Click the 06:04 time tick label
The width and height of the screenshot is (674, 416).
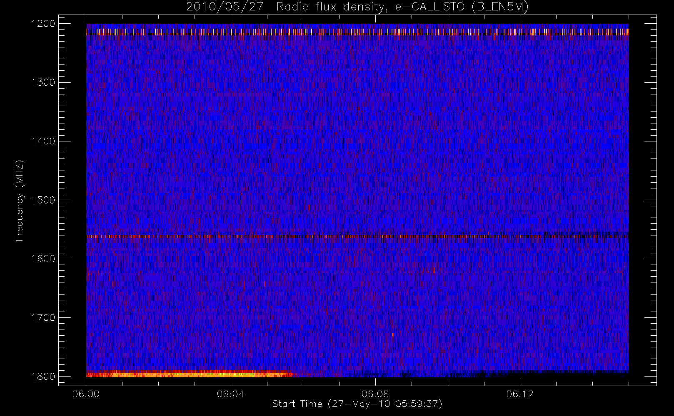pyautogui.click(x=230, y=394)
